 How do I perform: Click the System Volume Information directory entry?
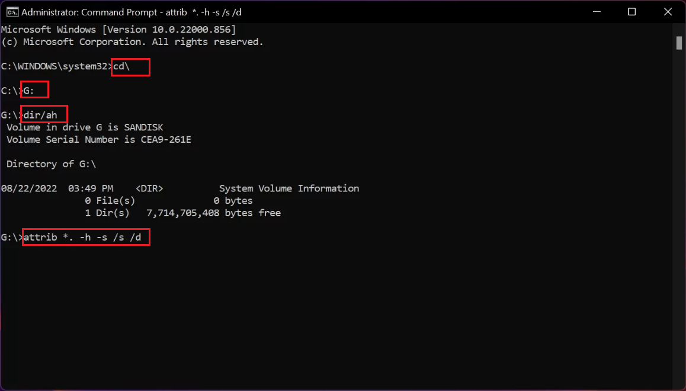[288, 188]
